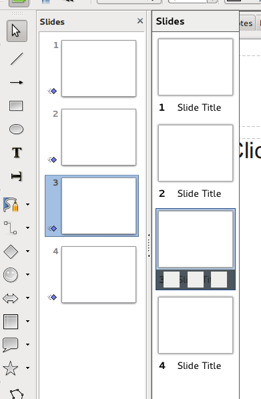Click slide 3 transition effect icon

[52, 228]
